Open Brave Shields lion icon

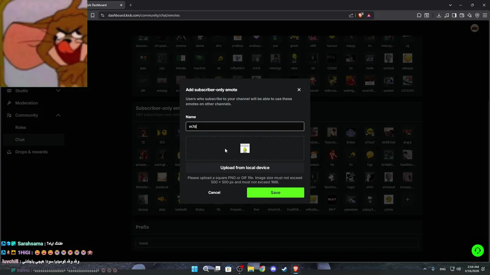click(361, 15)
